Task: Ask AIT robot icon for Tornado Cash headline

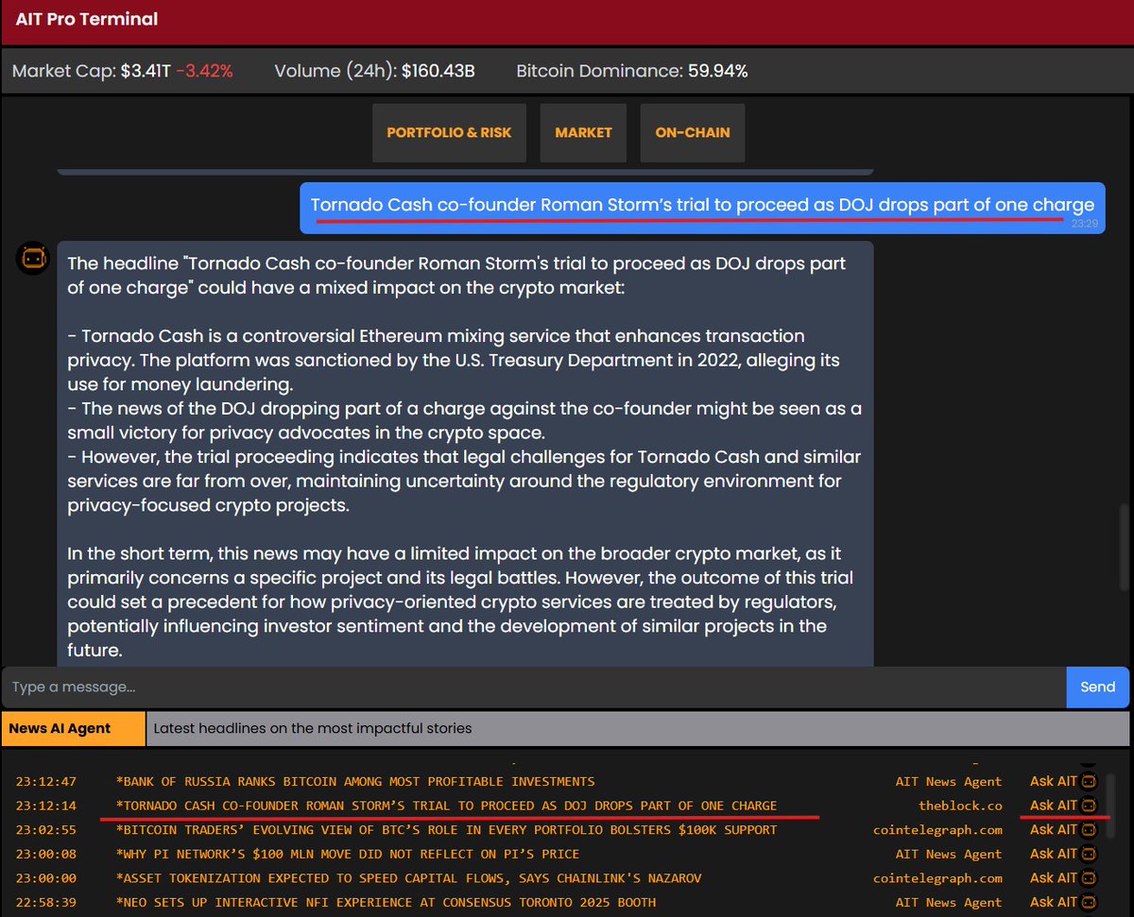Action: (x=1089, y=806)
